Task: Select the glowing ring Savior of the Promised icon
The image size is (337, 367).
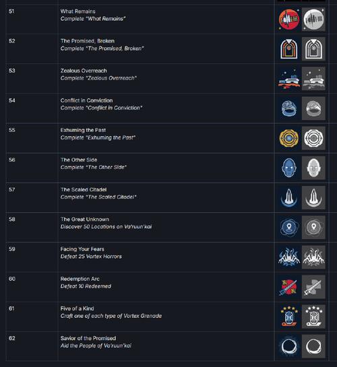Action: pyautogui.click(x=289, y=346)
